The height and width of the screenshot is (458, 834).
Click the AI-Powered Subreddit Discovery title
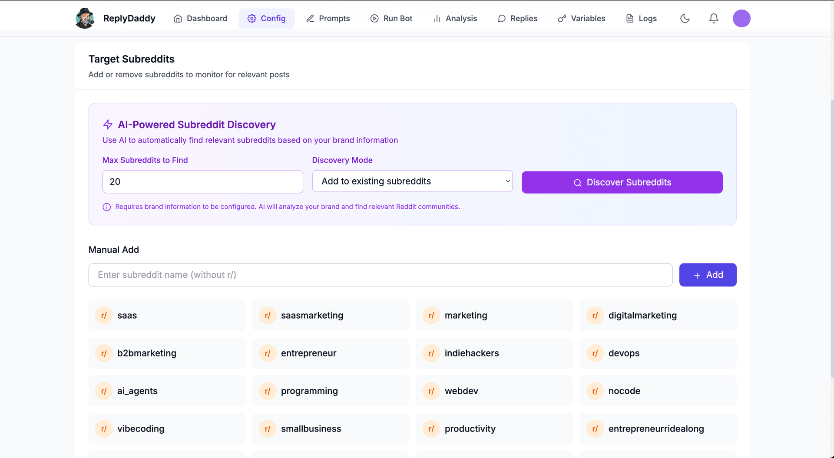197,125
